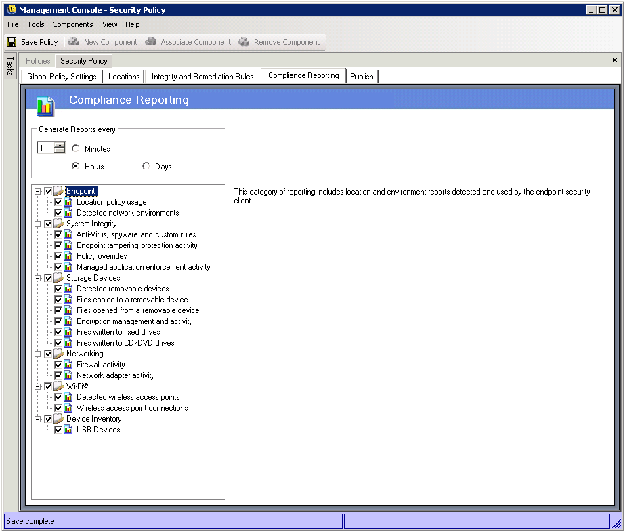Click the report icon beside Location policy usage
Viewport: 625px width, 532px height.
point(68,202)
